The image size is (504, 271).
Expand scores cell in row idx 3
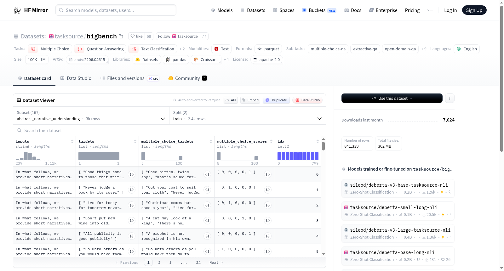268,221
